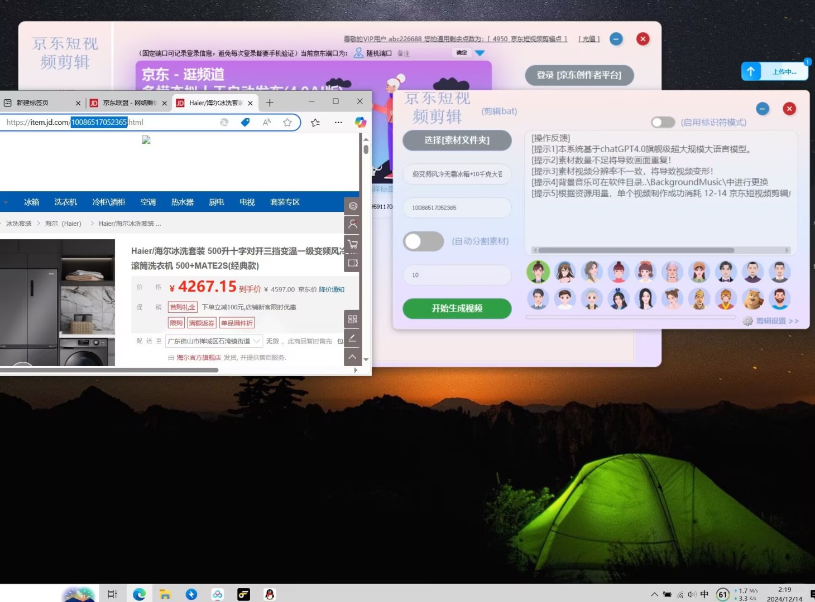Click the blue shopping tag icon in address bar
815x602 pixels.
pyautogui.click(x=245, y=122)
